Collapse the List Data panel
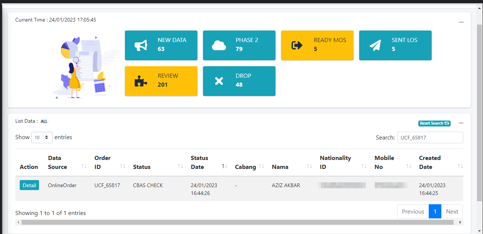 point(461,123)
